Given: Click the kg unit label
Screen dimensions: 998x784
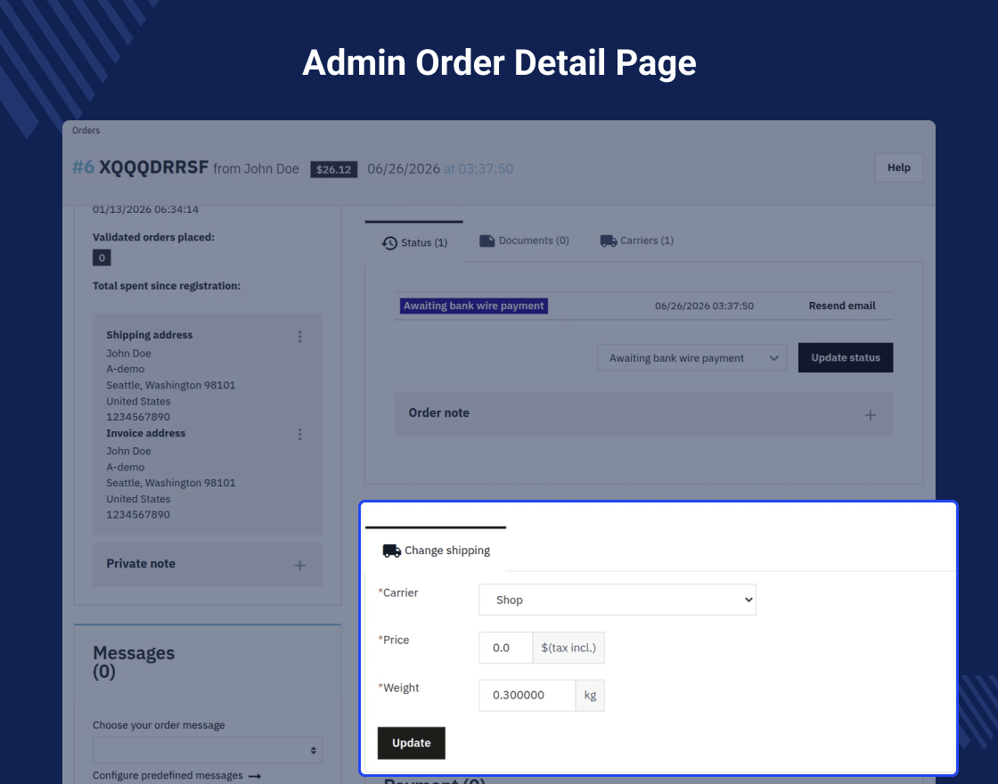Looking at the screenshot, I should pos(590,695).
